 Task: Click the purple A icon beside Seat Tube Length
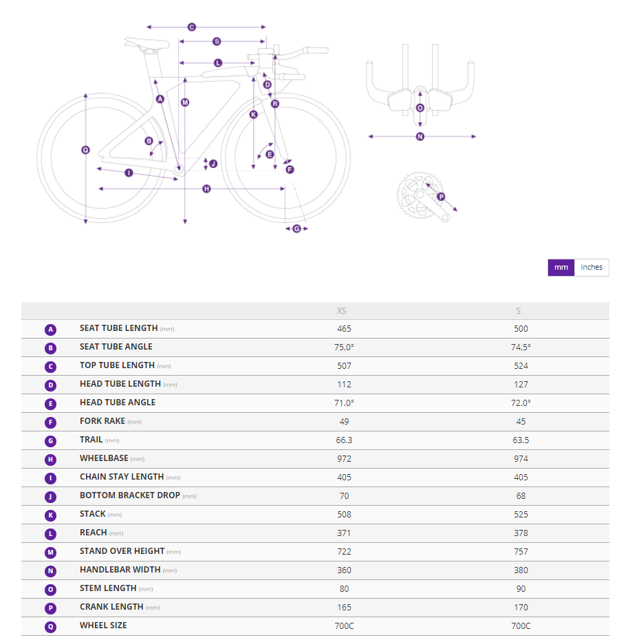pos(50,329)
